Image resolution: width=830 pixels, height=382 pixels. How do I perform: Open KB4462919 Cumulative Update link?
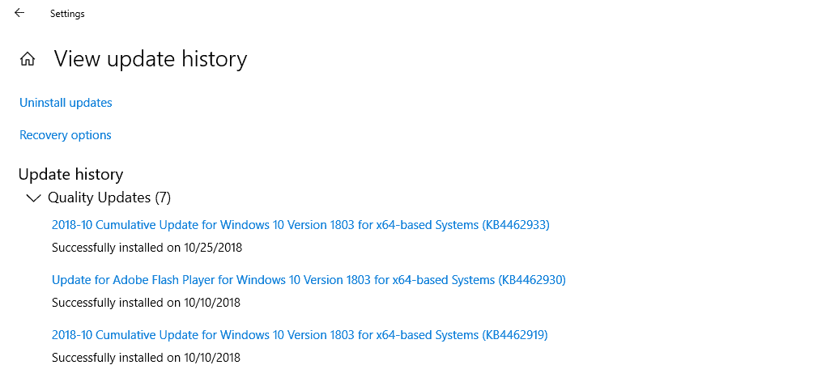click(x=300, y=335)
